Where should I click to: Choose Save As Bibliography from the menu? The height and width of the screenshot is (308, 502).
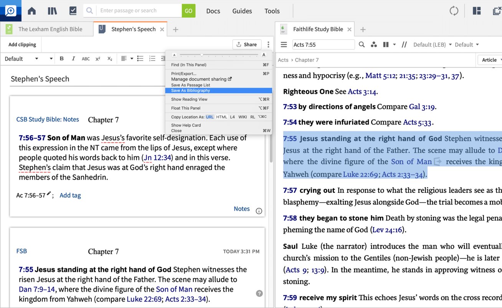coord(219,91)
